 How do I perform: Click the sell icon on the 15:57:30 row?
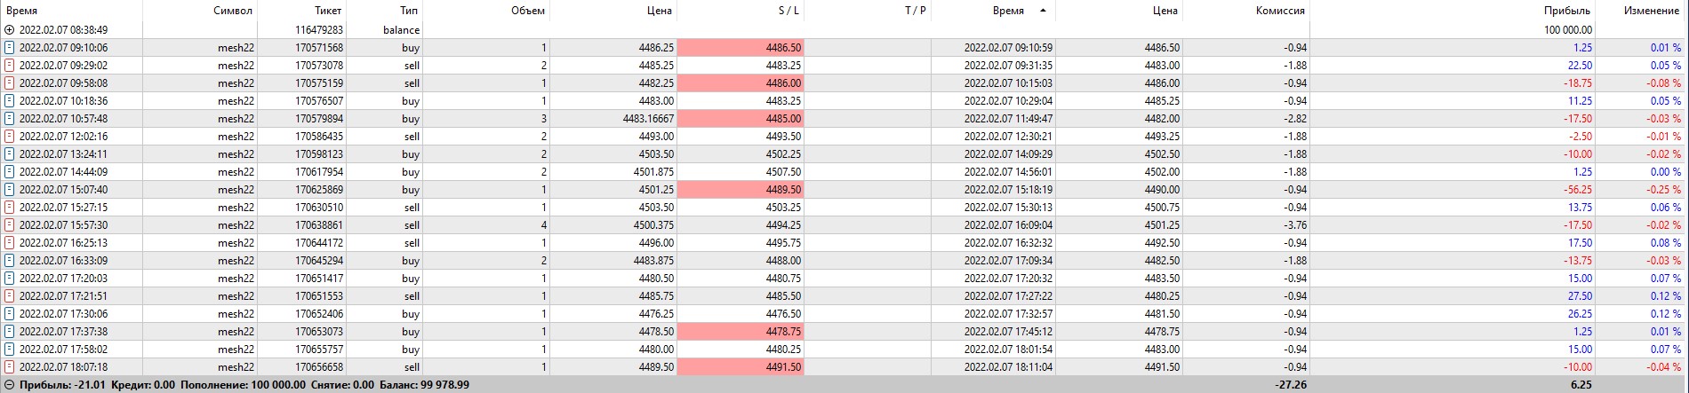9,225
